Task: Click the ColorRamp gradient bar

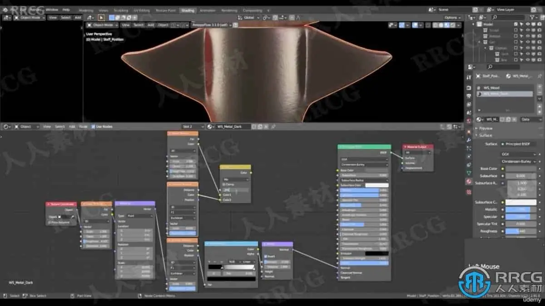Action: point(232,267)
